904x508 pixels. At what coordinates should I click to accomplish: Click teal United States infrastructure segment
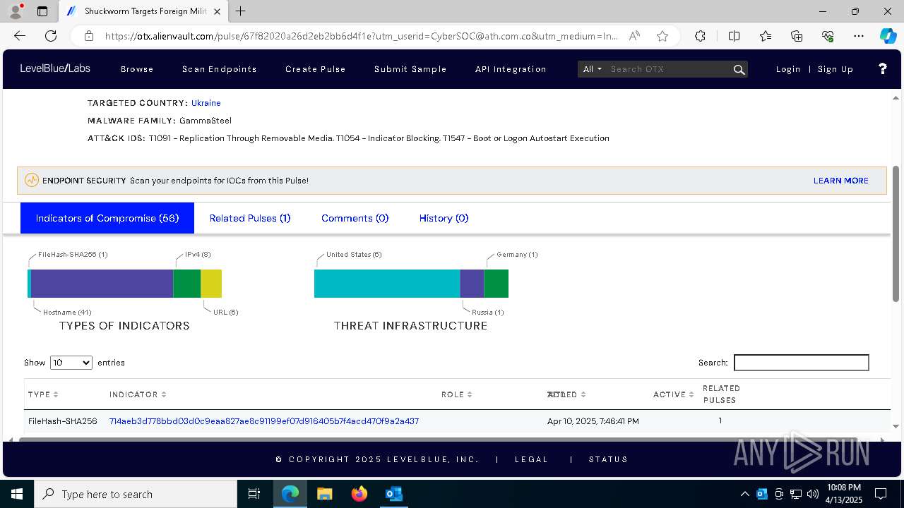[387, 284]
